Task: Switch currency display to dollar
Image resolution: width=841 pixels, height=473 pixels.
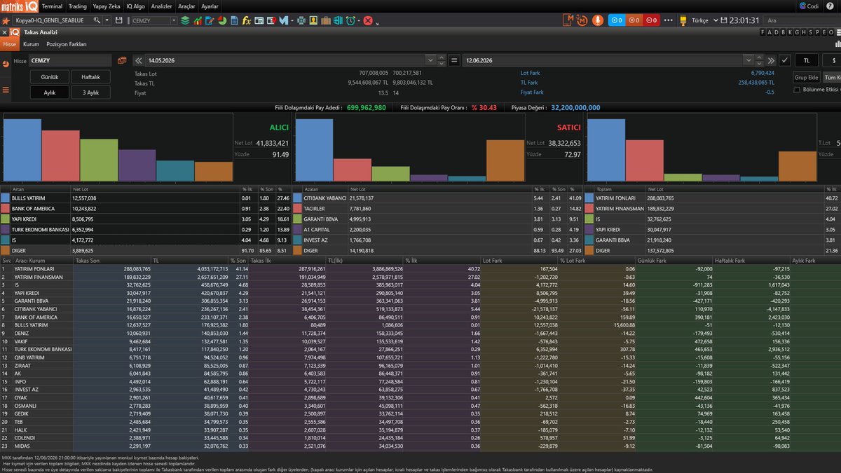Action: 834,61
